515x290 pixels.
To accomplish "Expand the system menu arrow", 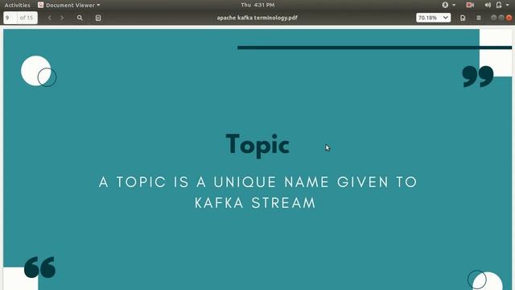I will (x=508, y=5).
